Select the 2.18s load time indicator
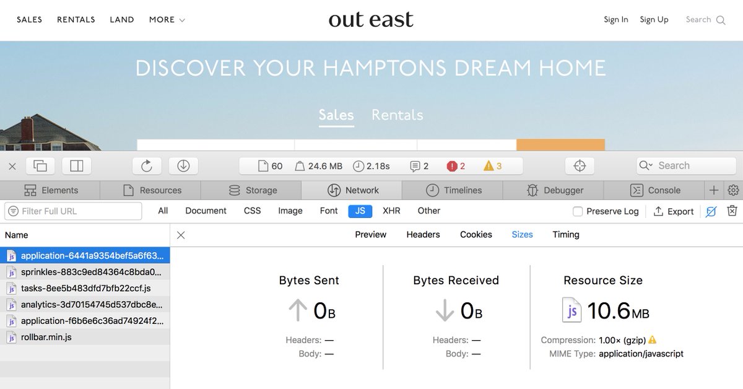The height and width of the screenshot is (389, 743). click(371, 166)
